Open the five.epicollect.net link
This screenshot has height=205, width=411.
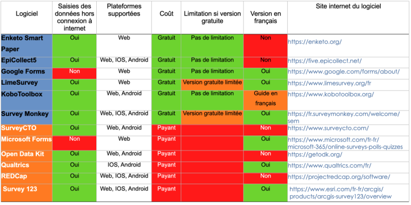325,61
